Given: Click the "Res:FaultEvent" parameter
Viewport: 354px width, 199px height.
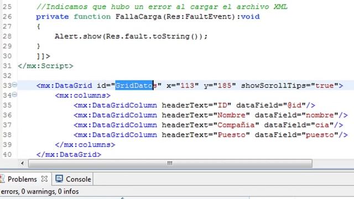Looking at the screenshot, I should click(199, 17).
